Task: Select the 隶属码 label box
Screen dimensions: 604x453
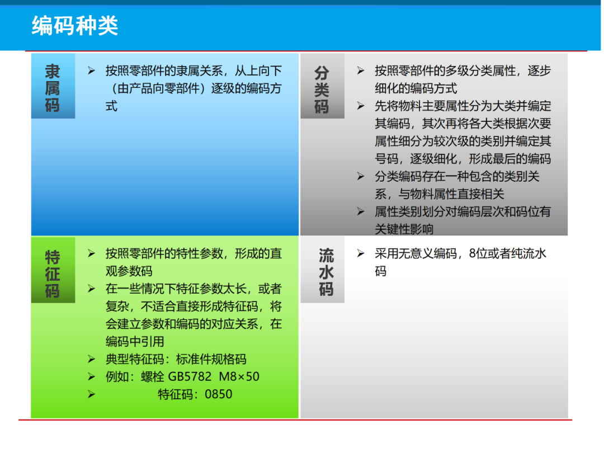Action: pos(53,86)
